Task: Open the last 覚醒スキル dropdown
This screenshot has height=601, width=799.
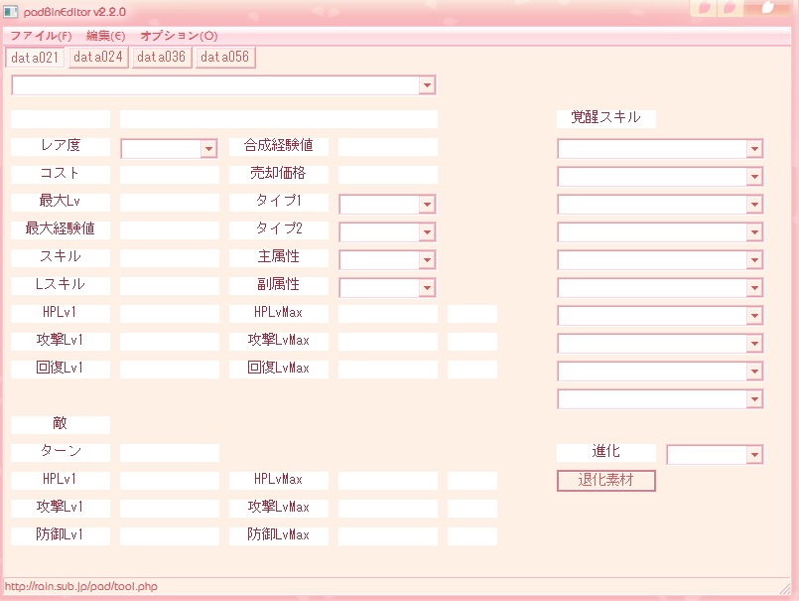Action: (660, 399)
